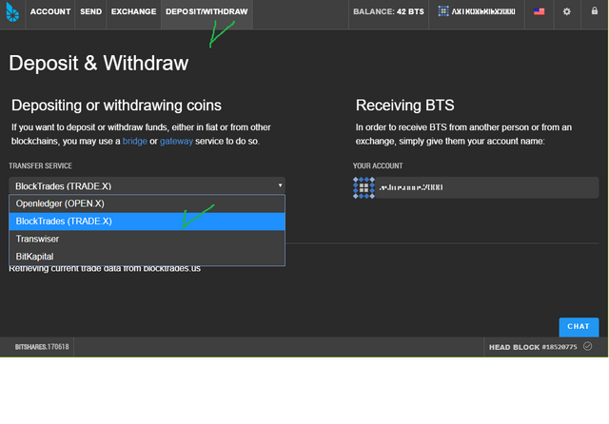
Task: Choose BlockTrades (TRADE.X) option
Action: click(x=147, y=222)
